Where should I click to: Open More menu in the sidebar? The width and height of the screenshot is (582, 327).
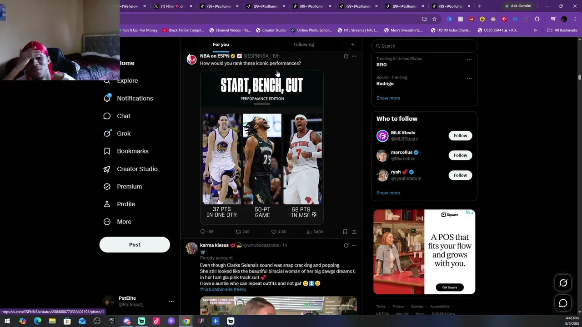pos(117,222)
